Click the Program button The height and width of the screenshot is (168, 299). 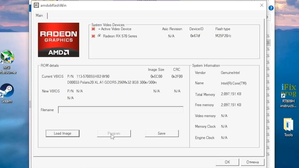point(114,133)
